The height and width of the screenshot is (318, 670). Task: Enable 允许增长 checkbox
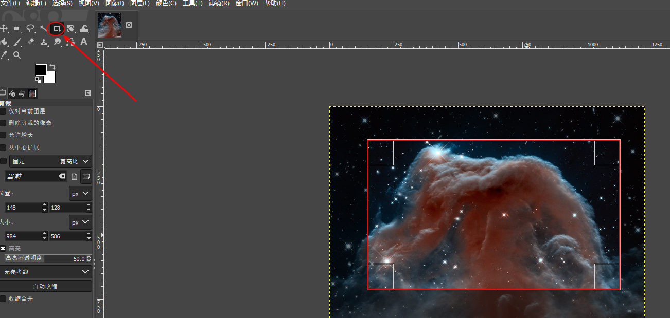(3, 135)
